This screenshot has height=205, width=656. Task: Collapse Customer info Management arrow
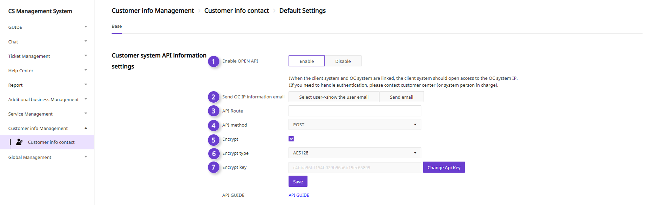coord(86,128)
